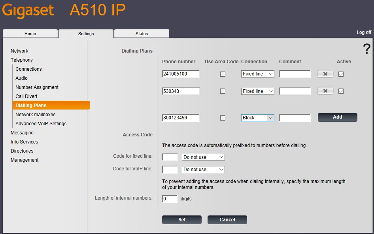
Task: Delete the 530343 dialling plan entry
Action: pos(325,91)
